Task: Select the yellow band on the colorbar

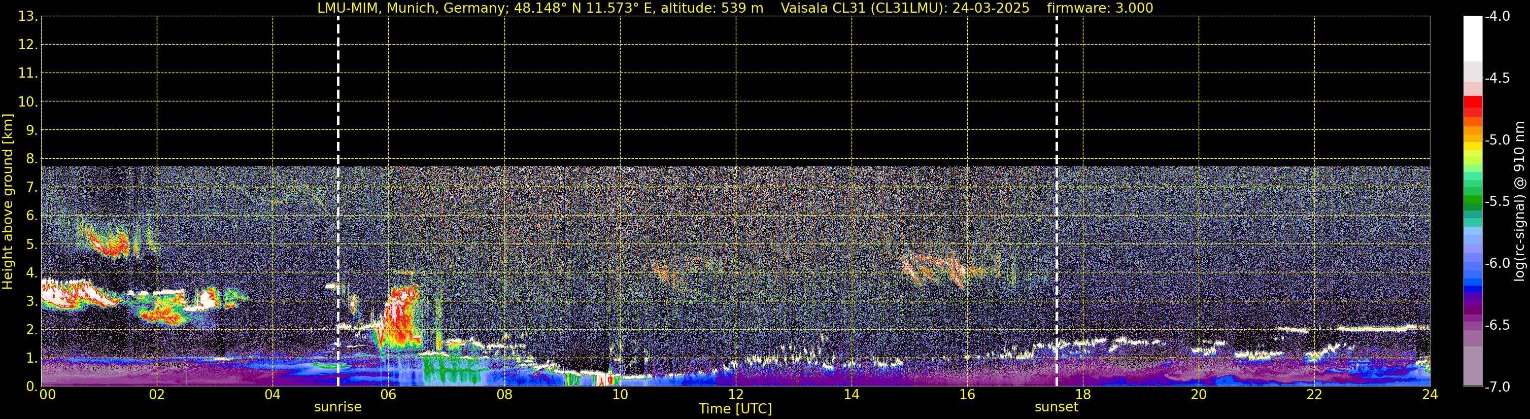Action: (x=1472, y=146)
